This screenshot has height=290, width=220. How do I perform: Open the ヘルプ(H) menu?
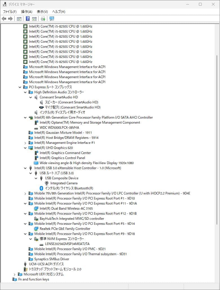click(59, 12)
